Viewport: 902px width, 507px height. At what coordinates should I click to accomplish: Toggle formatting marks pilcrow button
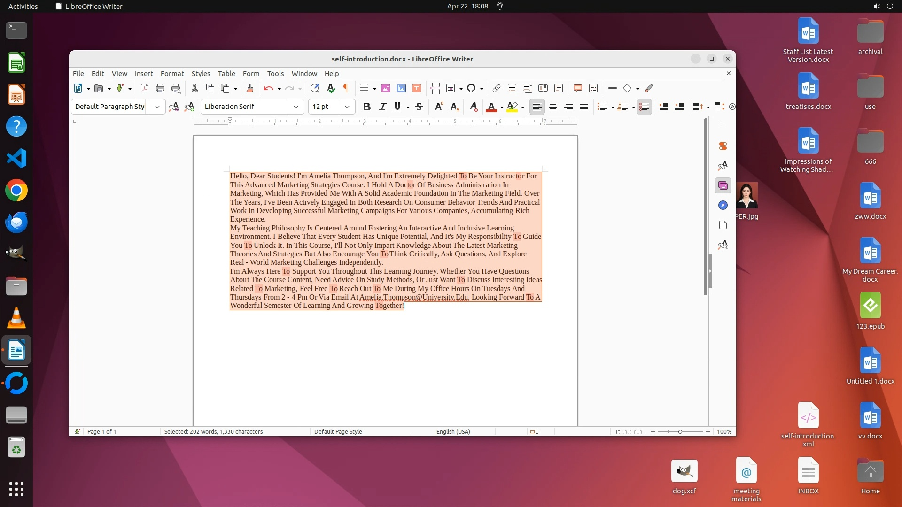pyautogui.click(x=346, y=88)
